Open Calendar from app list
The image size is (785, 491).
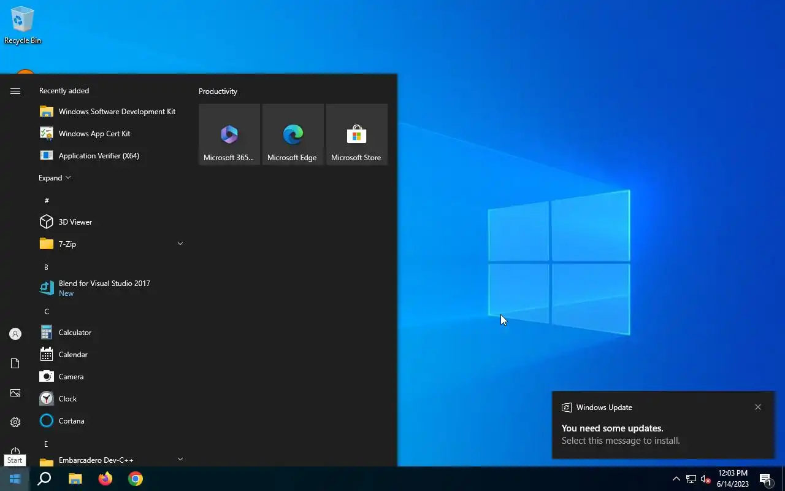(111, 355)
